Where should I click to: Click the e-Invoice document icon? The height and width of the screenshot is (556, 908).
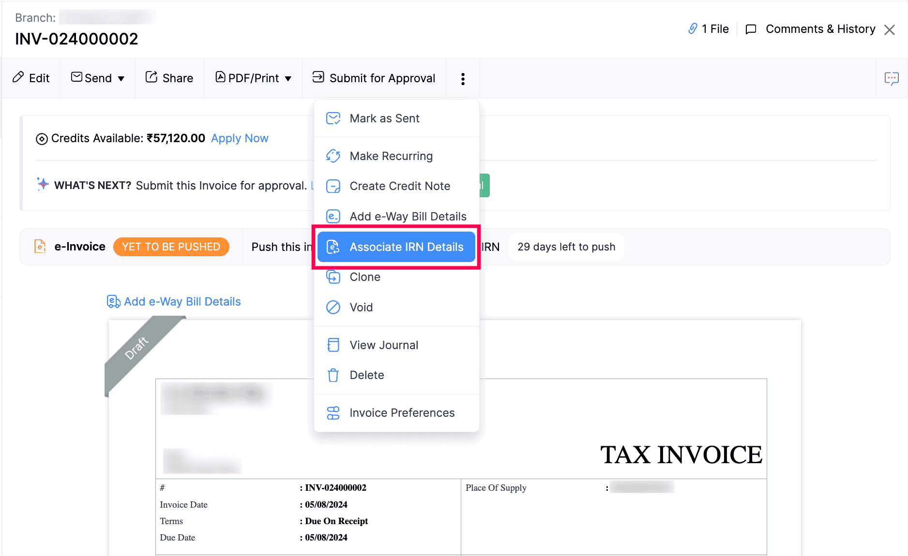click(x=40, y=247)
